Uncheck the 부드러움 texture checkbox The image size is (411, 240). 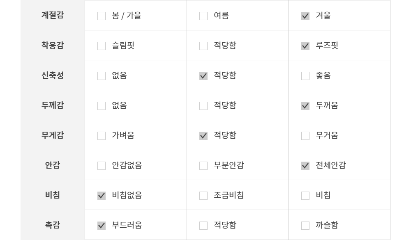pyautogui.click(x=102, y=226)
